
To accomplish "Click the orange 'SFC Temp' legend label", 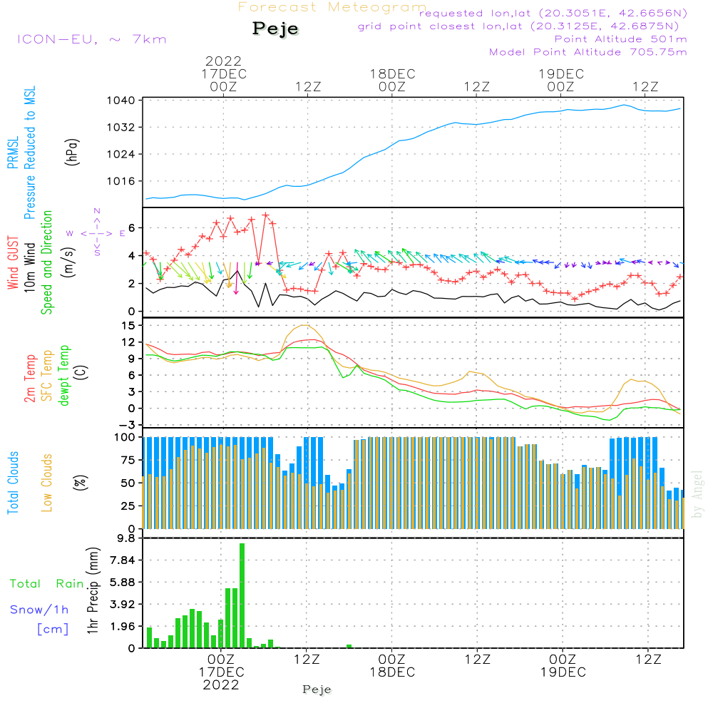I will pyautogui.click(x=47, y=376).
